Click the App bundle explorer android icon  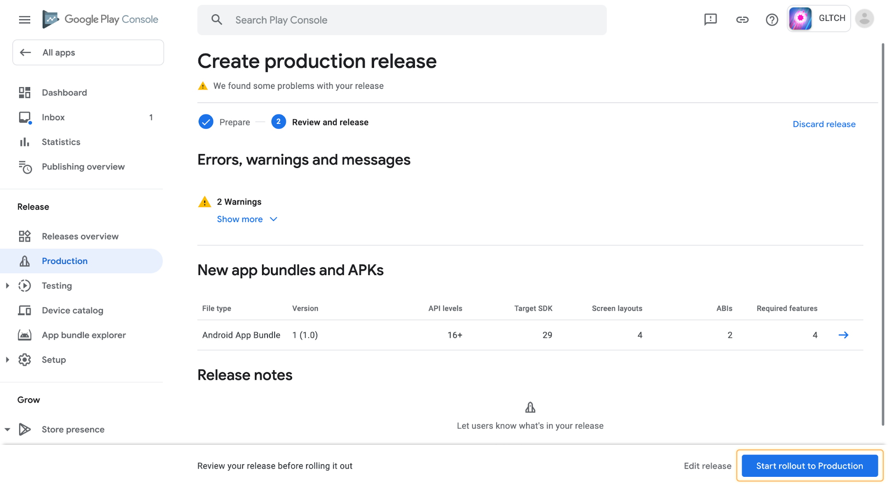point(24,335)
